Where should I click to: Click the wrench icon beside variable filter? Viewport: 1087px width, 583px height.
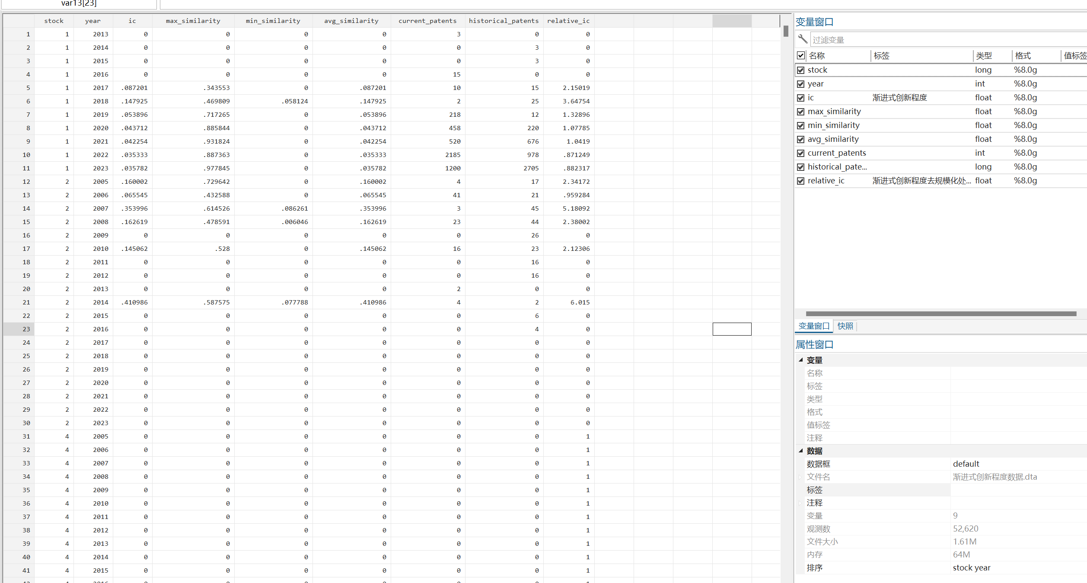(x=802, y=39)
